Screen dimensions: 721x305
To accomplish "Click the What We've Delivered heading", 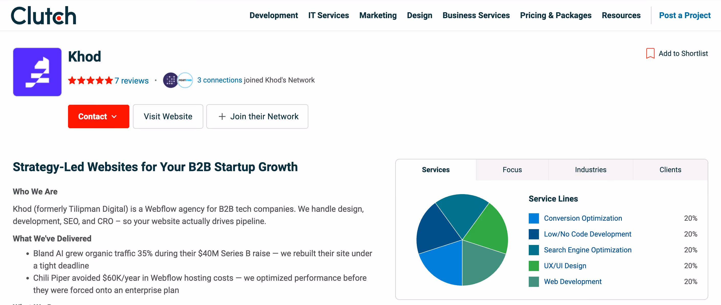I will (52, 239).
